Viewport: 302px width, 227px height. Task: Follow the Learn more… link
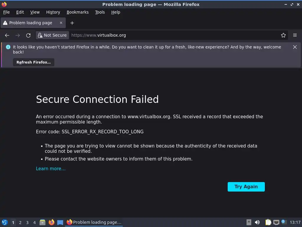(51, 168)
